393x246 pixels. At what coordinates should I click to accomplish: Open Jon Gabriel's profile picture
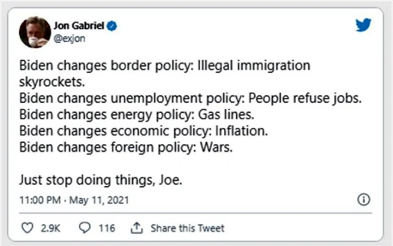[35, 32]
